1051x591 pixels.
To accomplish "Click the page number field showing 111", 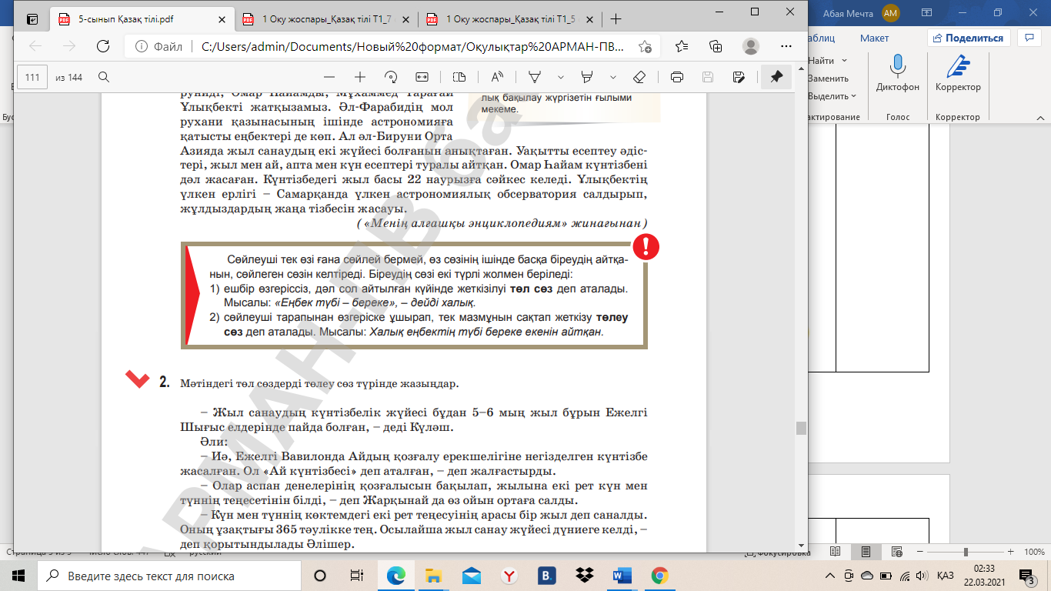I will tap(32, 77).
